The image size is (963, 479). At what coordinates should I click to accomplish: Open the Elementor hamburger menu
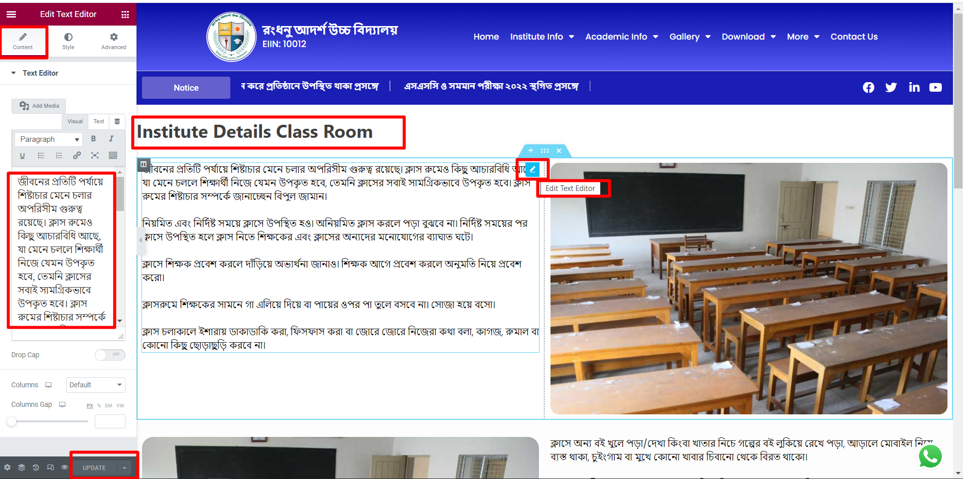pos(11,14)
